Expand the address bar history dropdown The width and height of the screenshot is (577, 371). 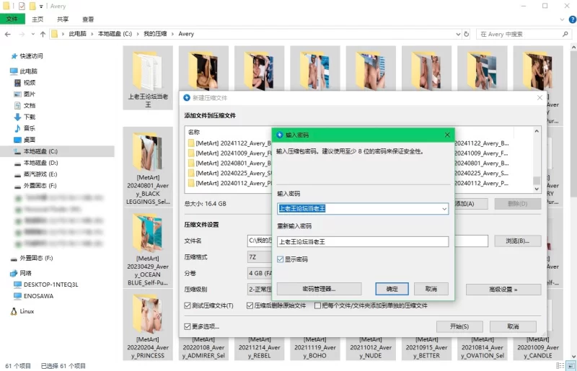458,34
